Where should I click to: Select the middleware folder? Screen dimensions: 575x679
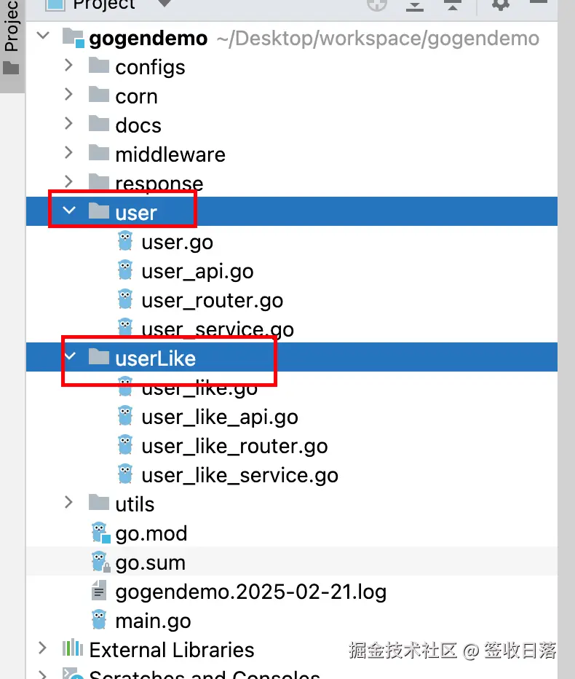(170, 154)
